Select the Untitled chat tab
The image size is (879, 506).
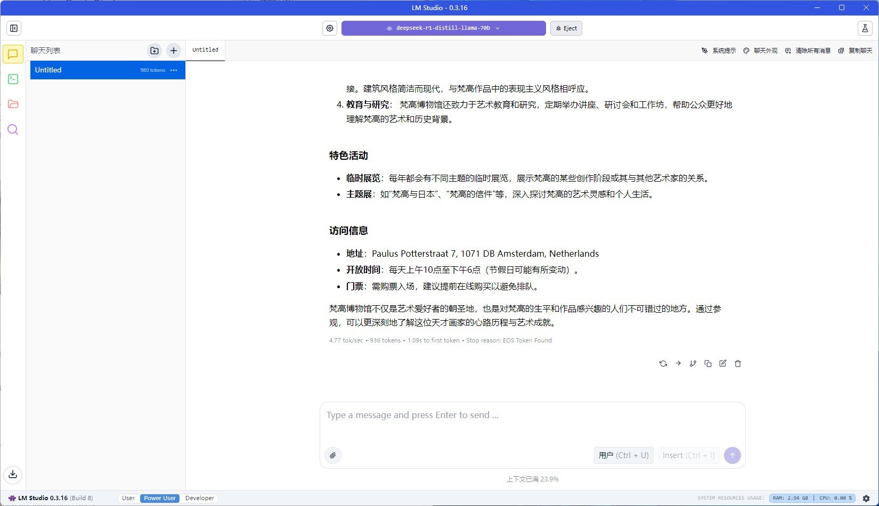tap(205, 50)
